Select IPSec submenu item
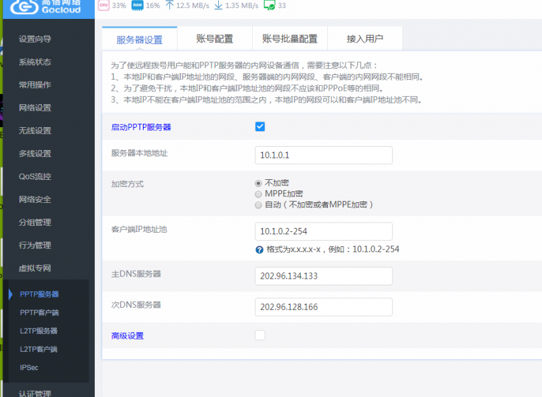The image size is (542, 397). (x=29, y=368)
